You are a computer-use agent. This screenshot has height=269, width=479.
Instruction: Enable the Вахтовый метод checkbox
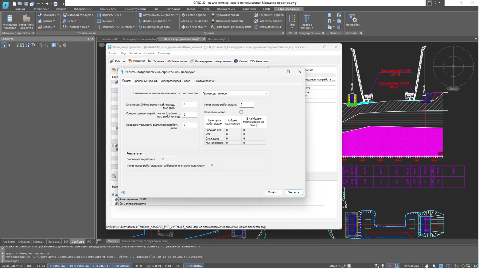click(241, 112)
